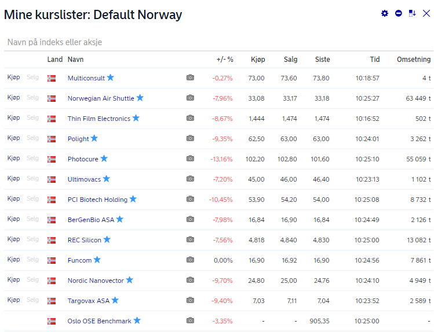Screen dimensions: 434x332
Task: Click the Norway flag beside Ultimovacs
Action: click(52, 179)
